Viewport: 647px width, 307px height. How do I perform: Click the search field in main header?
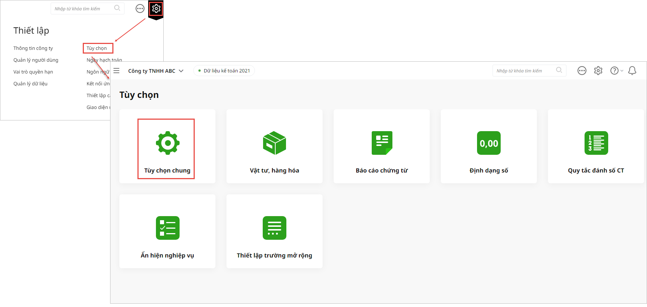click(524, 71)
